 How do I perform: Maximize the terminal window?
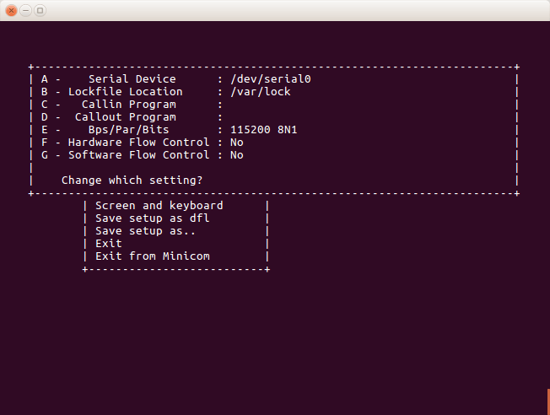(40, 10)
